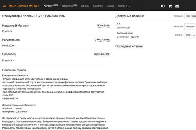Toggle the dark/light theme switch

[163, 6]
